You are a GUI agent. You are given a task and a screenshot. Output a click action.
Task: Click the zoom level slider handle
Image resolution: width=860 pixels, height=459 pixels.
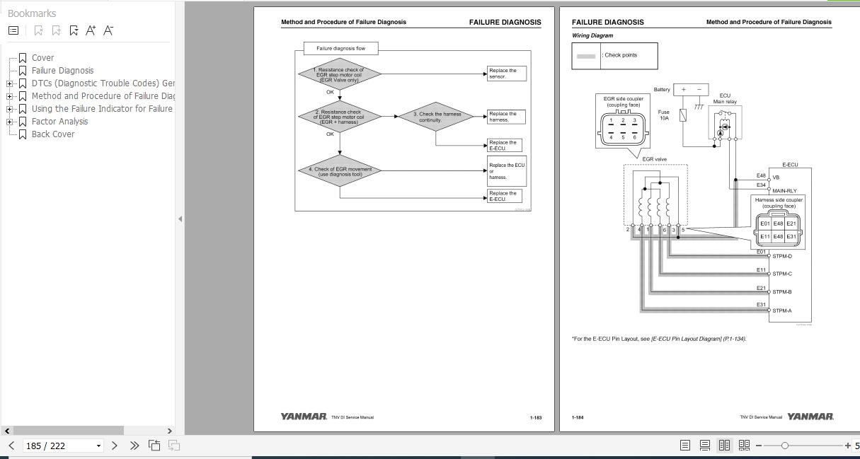785,446
